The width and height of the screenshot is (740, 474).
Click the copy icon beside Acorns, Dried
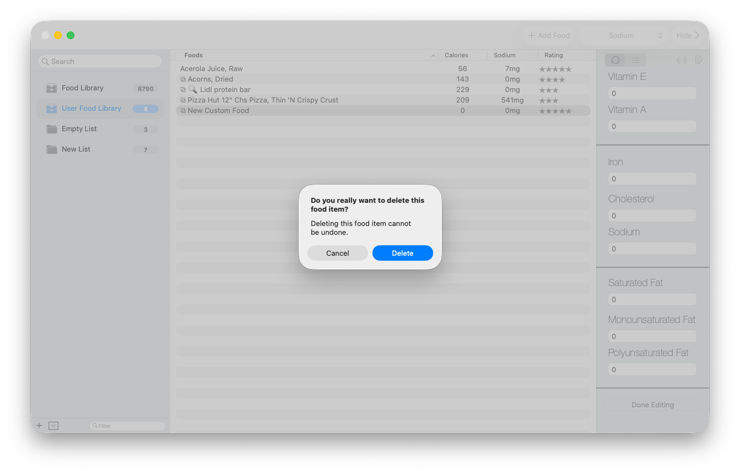pyautogui.click(x=183, y=79)
